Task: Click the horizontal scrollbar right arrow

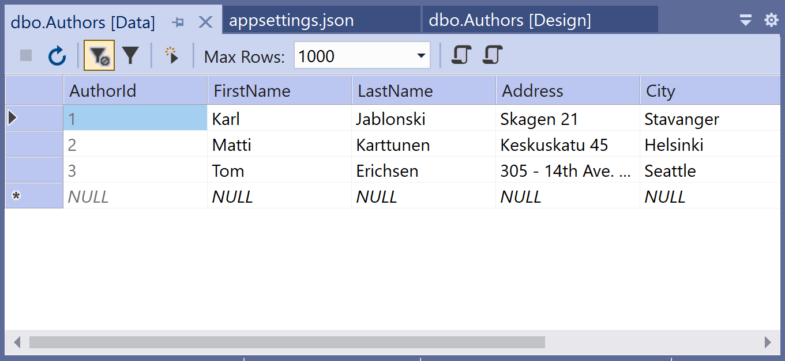Action: pyautogui.click(x=768, y=343)
